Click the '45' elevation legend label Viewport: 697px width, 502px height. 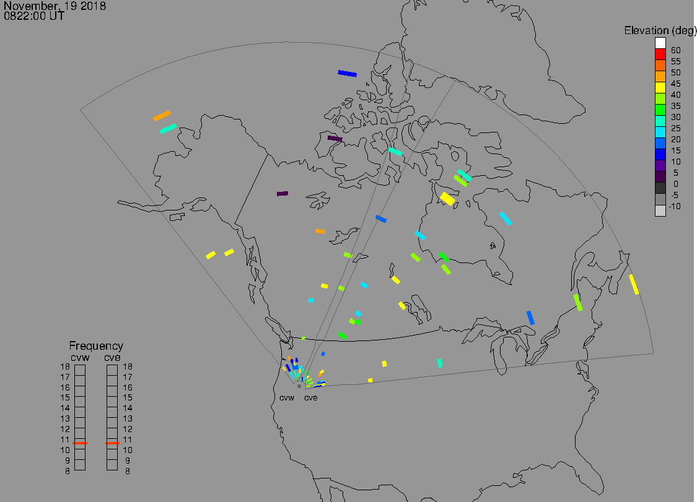tap(676, 84)
